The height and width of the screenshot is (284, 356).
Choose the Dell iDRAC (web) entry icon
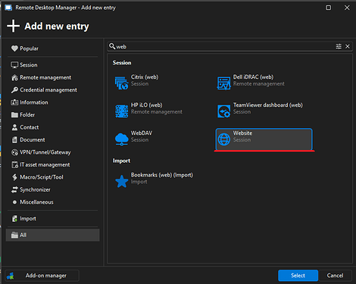(x=223, y=83)
